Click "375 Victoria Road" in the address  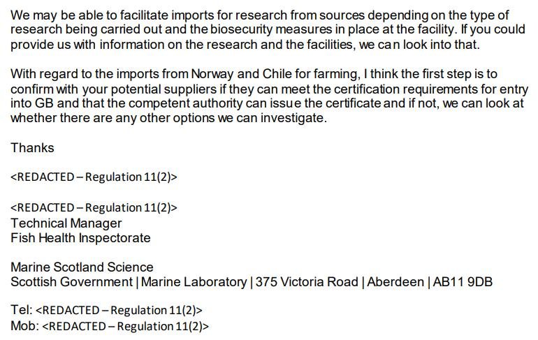click(x=307, y=282)
